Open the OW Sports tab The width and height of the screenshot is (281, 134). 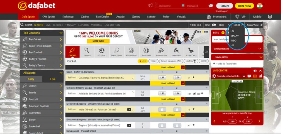pos(49,17)
